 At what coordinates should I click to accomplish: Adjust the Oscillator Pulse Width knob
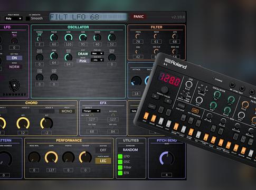pyautogui.click(x=40, y=58)
